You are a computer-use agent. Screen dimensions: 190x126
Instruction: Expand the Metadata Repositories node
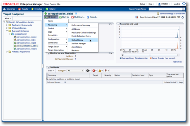7,52
